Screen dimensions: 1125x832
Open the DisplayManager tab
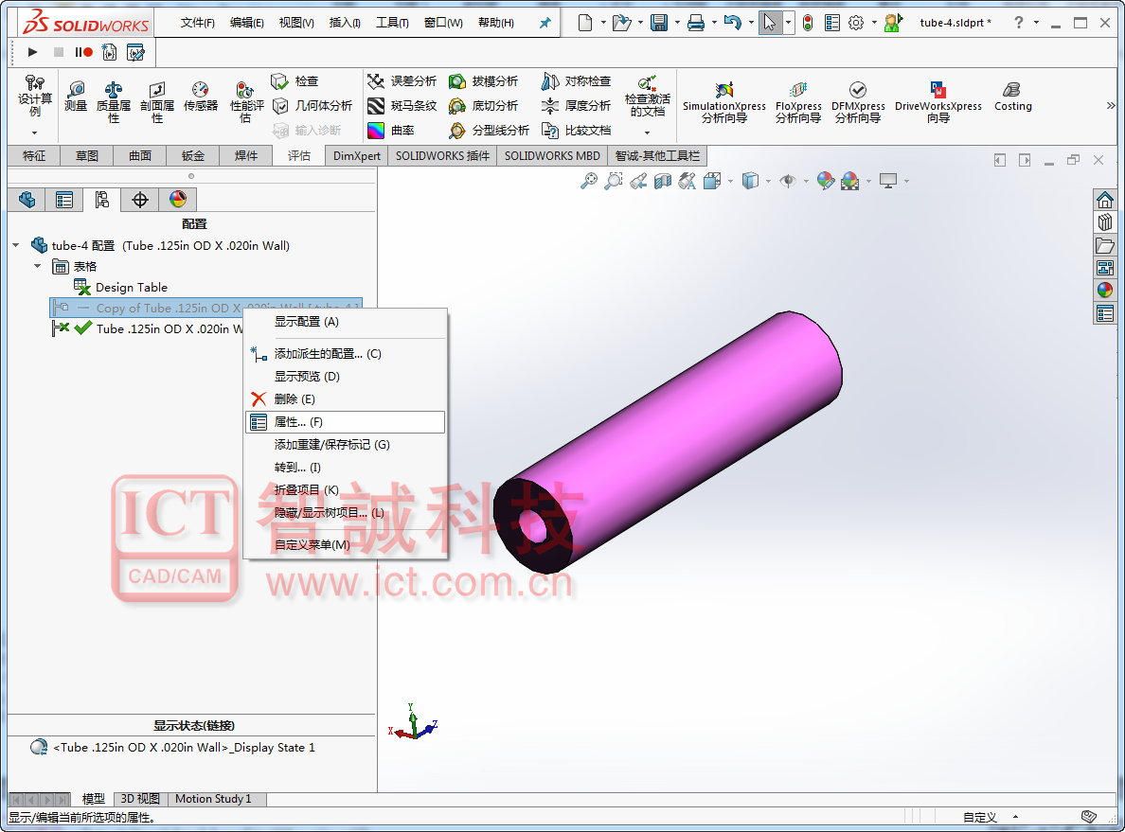click(178, 200)
